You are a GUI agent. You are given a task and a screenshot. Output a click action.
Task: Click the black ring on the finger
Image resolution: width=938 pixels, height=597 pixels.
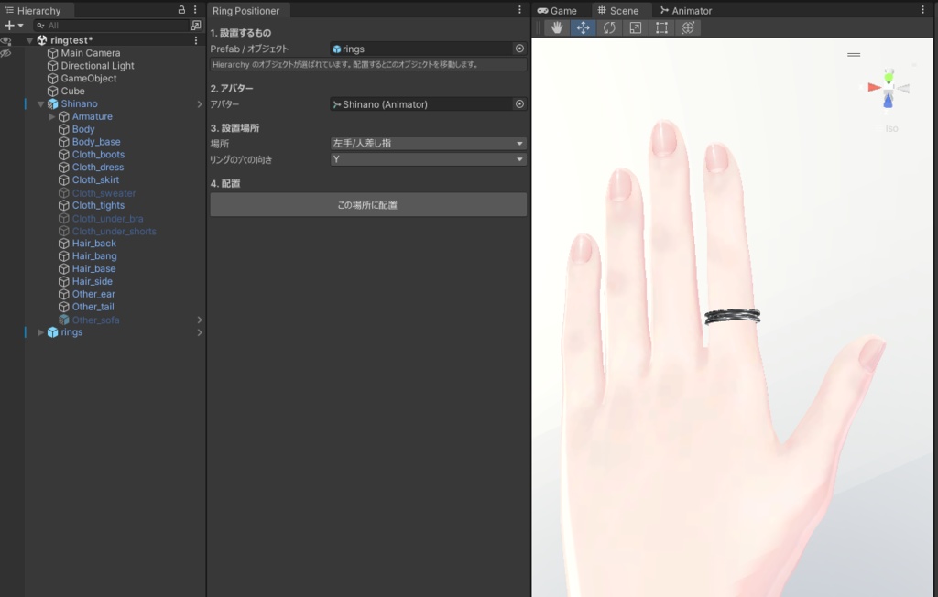tap(732, 317)
